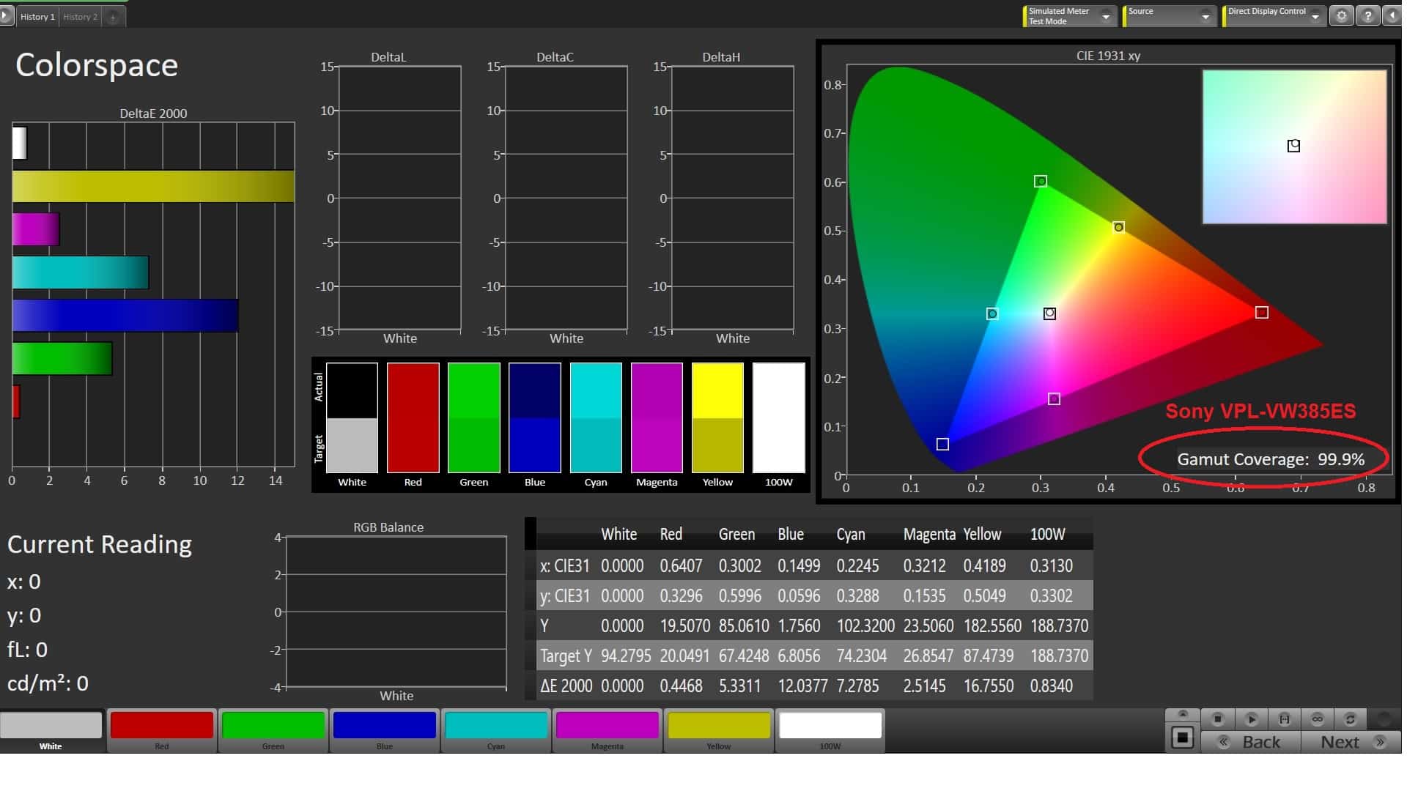Switch to the History 2 tab
Image resolution: width=1407 pixels, height=791 pixels.
pos(80,17)
